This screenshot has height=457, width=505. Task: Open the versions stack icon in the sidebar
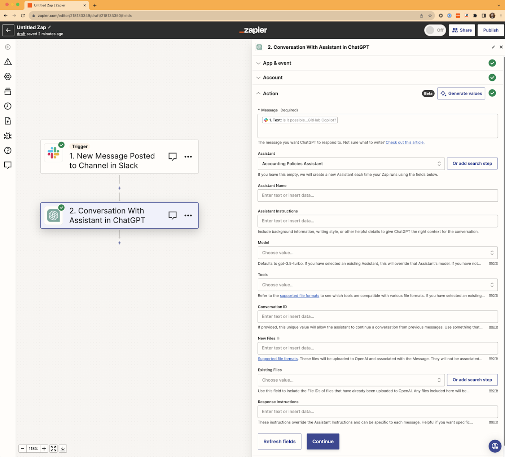(8, 91)
